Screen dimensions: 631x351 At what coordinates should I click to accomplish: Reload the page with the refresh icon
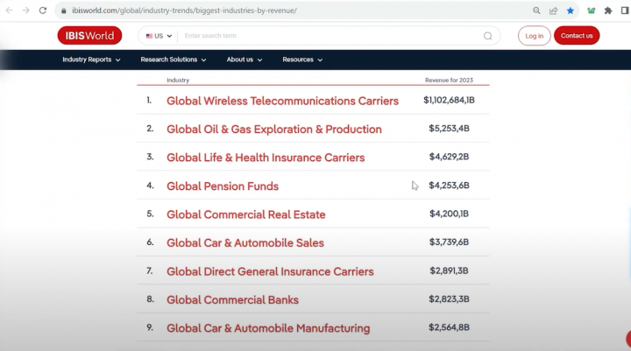pos(42,11)
